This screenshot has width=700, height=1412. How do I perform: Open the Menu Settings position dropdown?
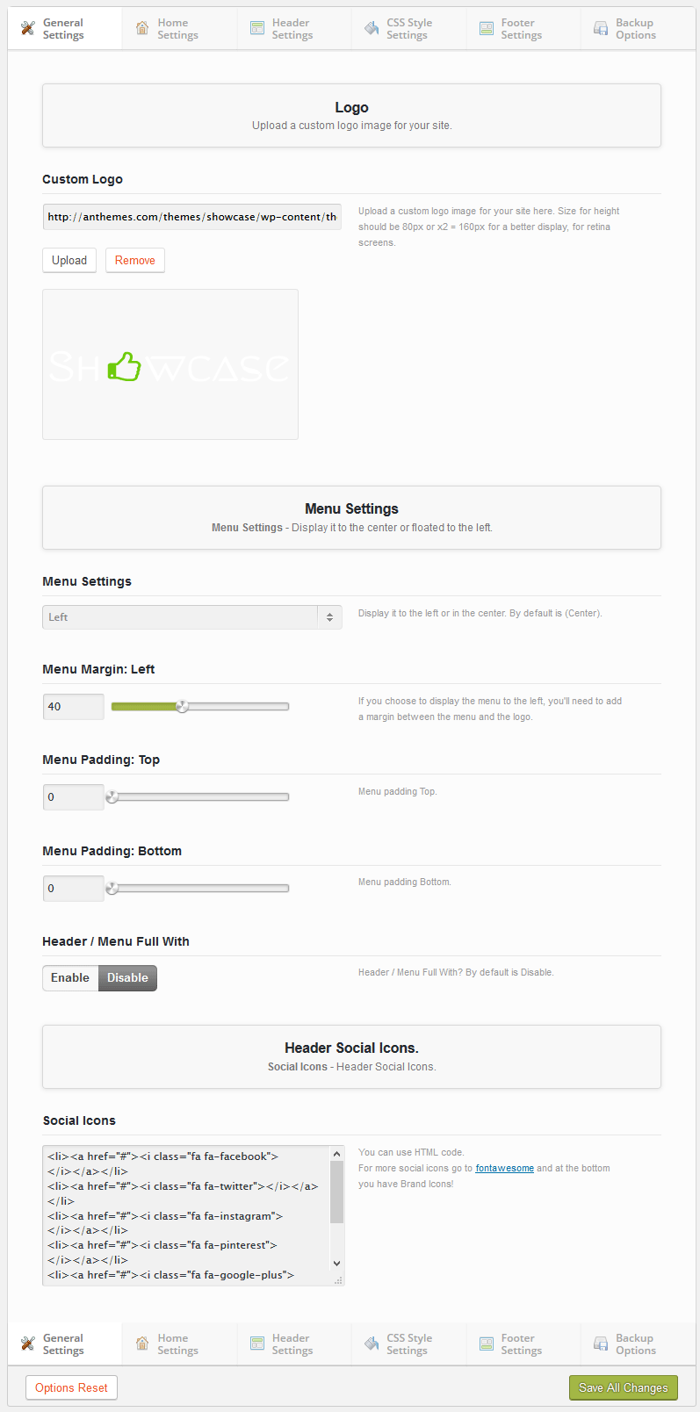191,617
